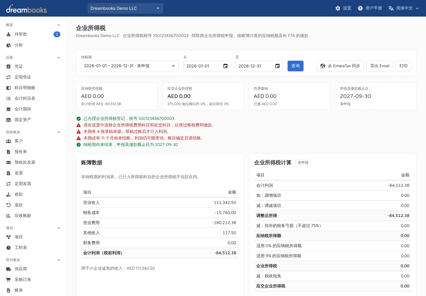
Task: Click the 导出 Excel button
Action: pos(380,66)
